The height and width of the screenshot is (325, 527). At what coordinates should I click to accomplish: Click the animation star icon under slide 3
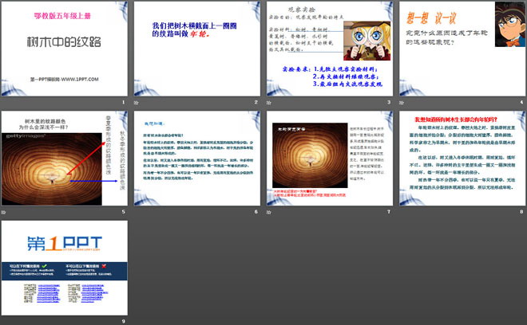click(x=269, y=103)
